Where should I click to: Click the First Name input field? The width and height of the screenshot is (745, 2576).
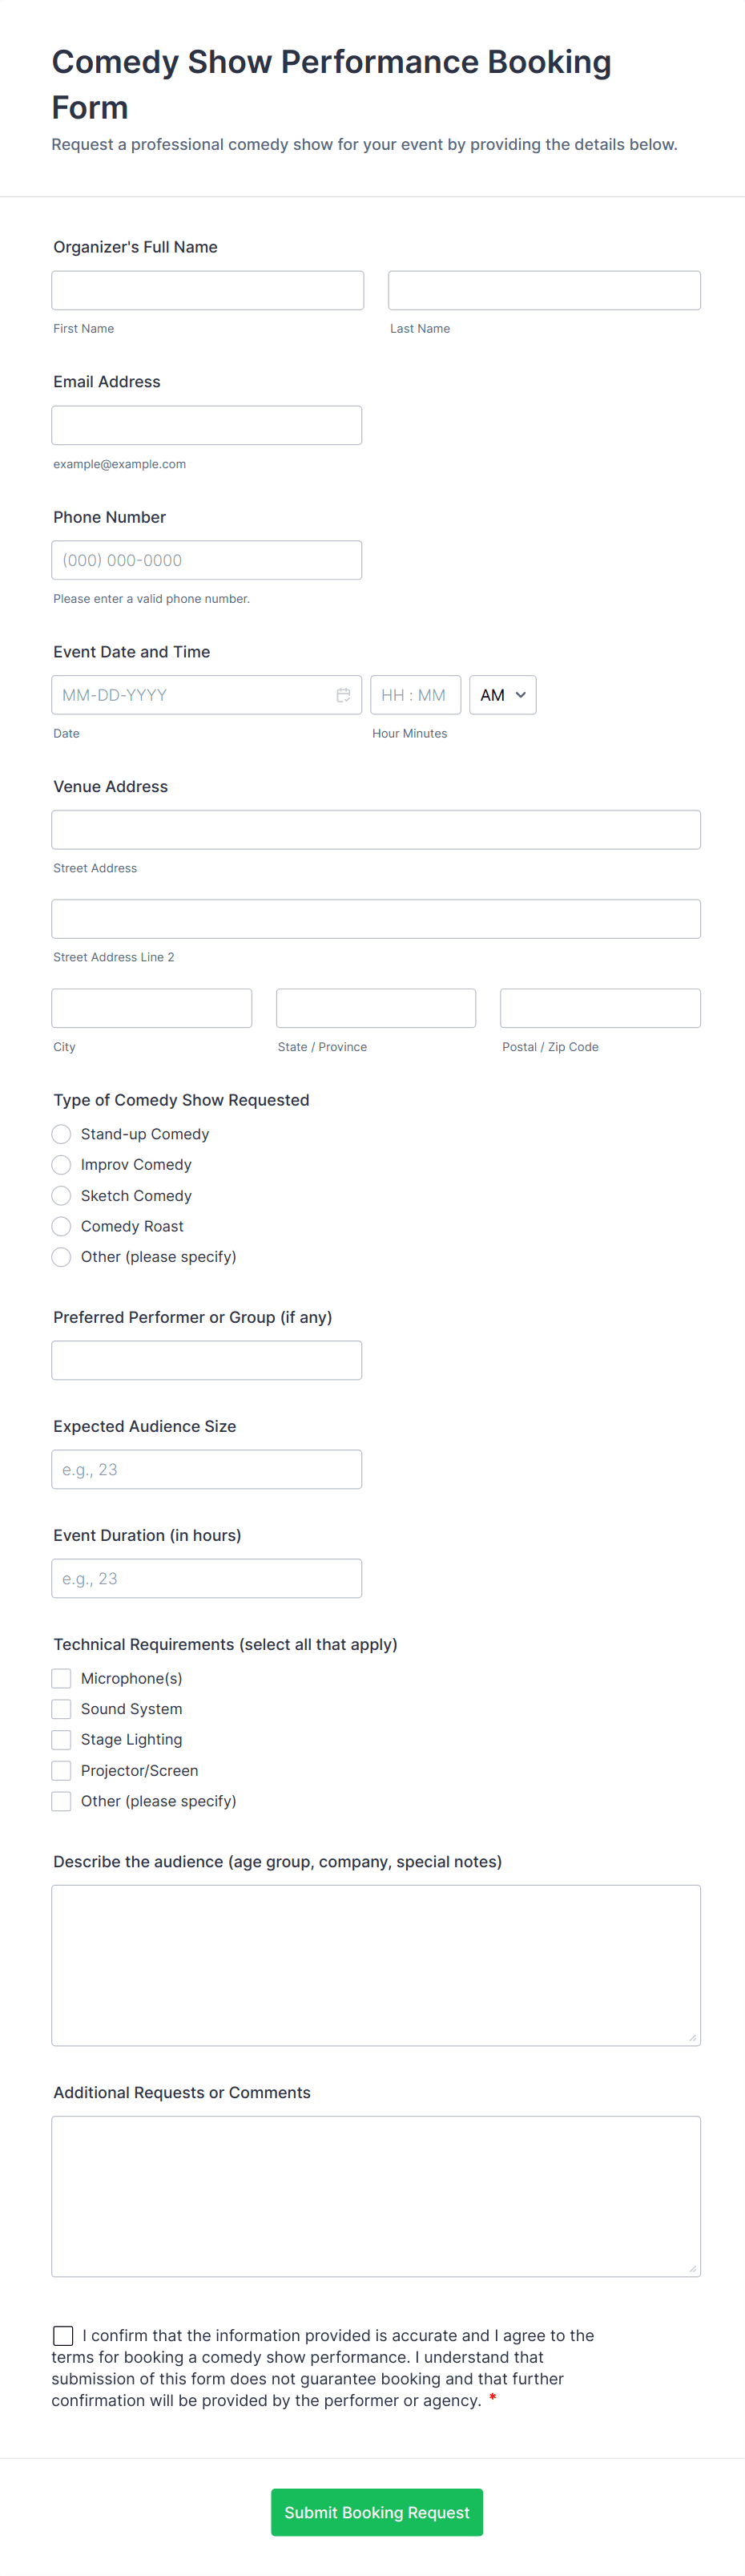point(207,290)
